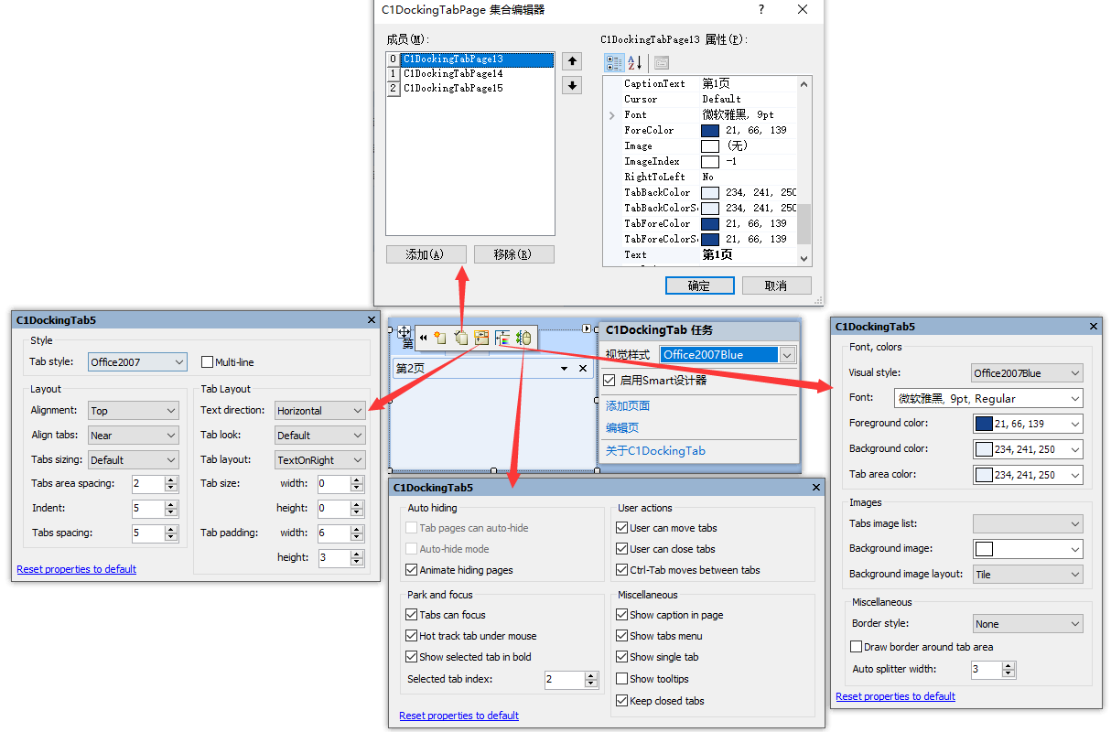The image size is (1111, 732).
Task: Toggle User can move tabs
Action: 621,528
